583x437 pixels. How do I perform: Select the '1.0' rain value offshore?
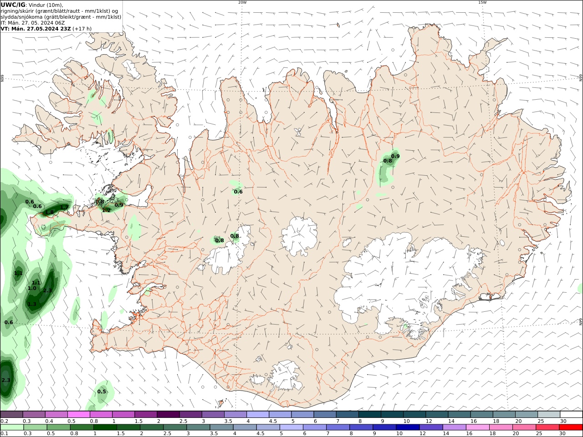pos(32,288)
